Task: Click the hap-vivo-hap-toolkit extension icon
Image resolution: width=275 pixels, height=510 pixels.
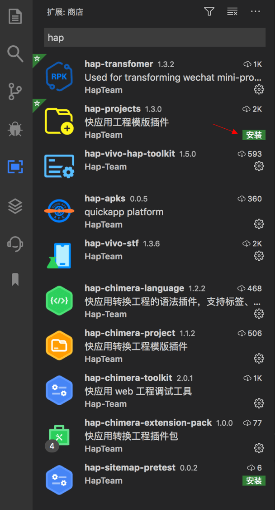Action: click(59, 166)
